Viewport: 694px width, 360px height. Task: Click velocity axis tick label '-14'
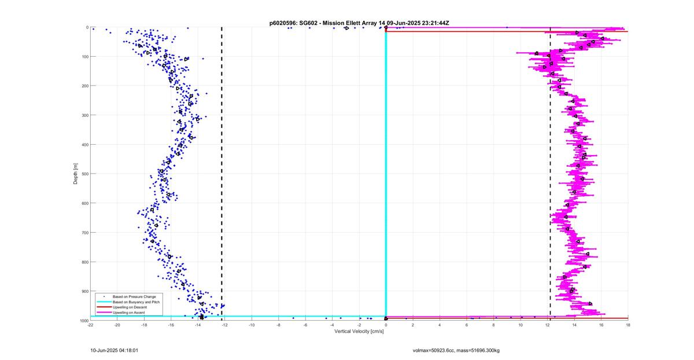coord(198,325)
